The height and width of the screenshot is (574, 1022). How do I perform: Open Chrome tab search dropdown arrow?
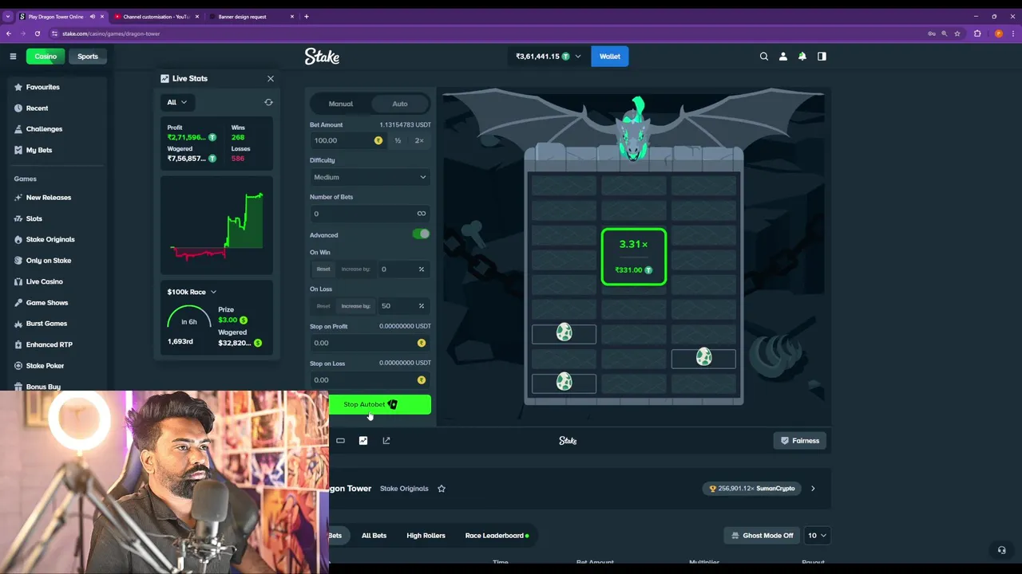8,16
